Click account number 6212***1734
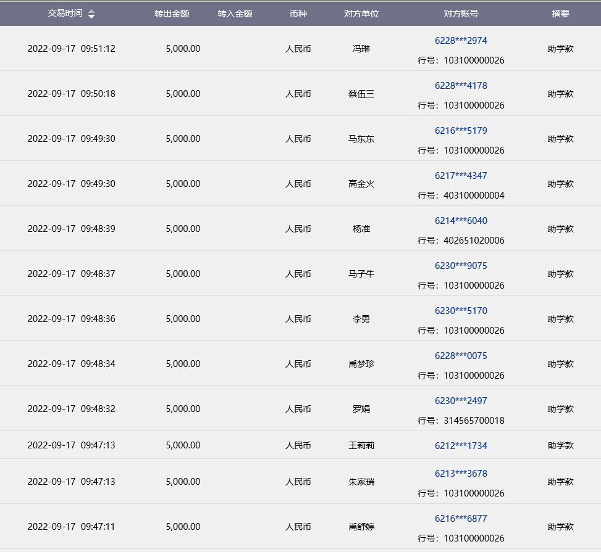601x552 pixels. [x=461, y=445]
